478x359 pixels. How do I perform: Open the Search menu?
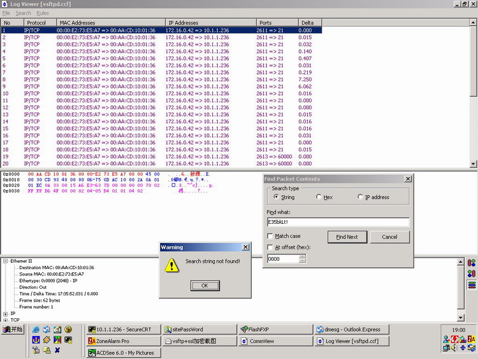(x=24, y=13)
